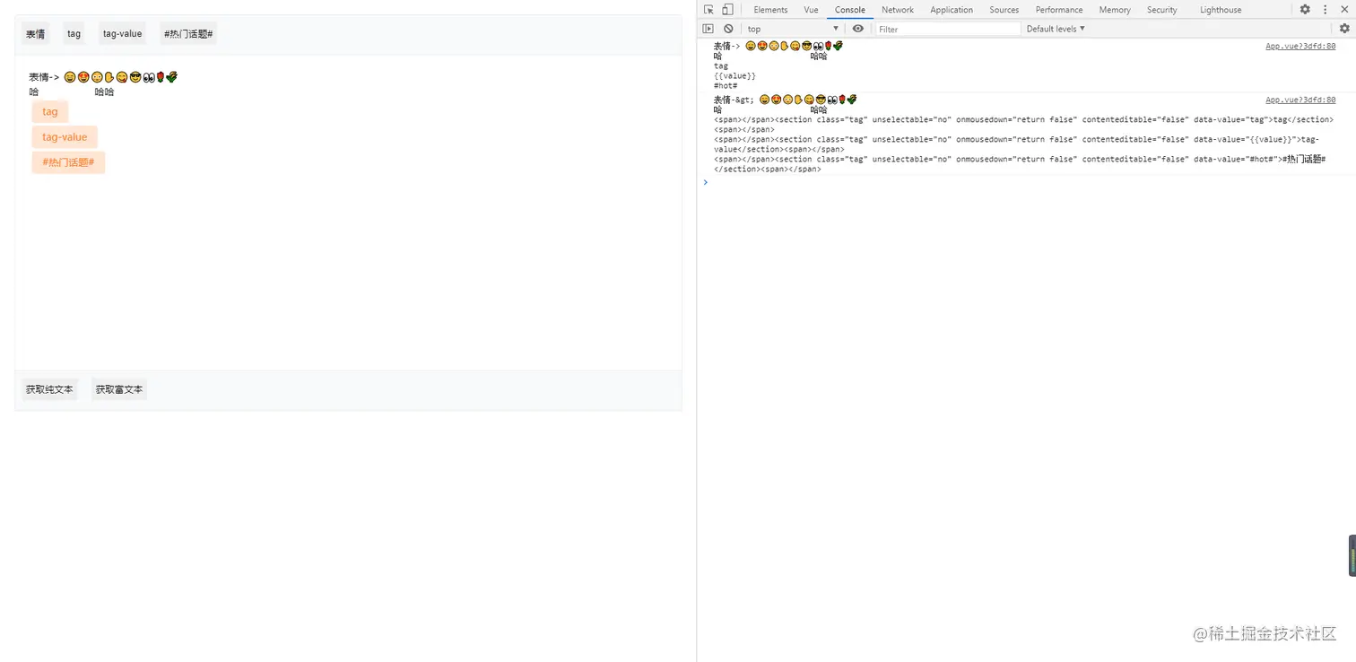
Task: Toggle the device toolbar emulation icon
Action: 726,9
